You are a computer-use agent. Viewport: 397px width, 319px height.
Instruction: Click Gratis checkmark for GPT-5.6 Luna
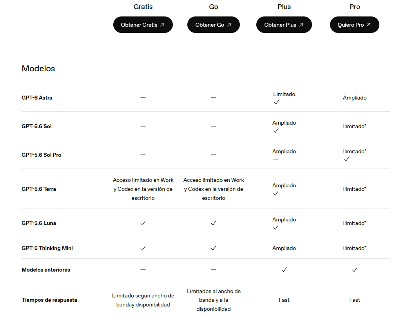coord(143,223)
